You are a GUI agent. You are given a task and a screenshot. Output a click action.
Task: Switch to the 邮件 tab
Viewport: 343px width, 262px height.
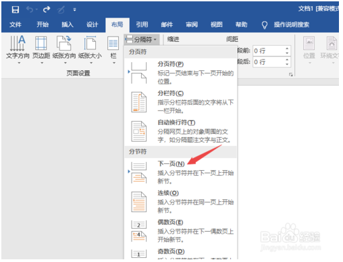point(167,24)
